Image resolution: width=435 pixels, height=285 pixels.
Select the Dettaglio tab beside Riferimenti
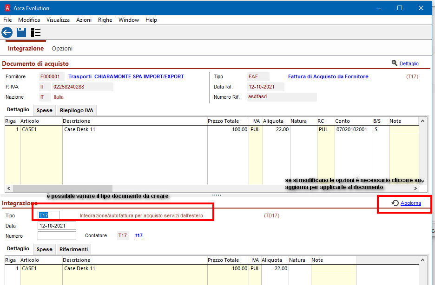click(18, 248)
